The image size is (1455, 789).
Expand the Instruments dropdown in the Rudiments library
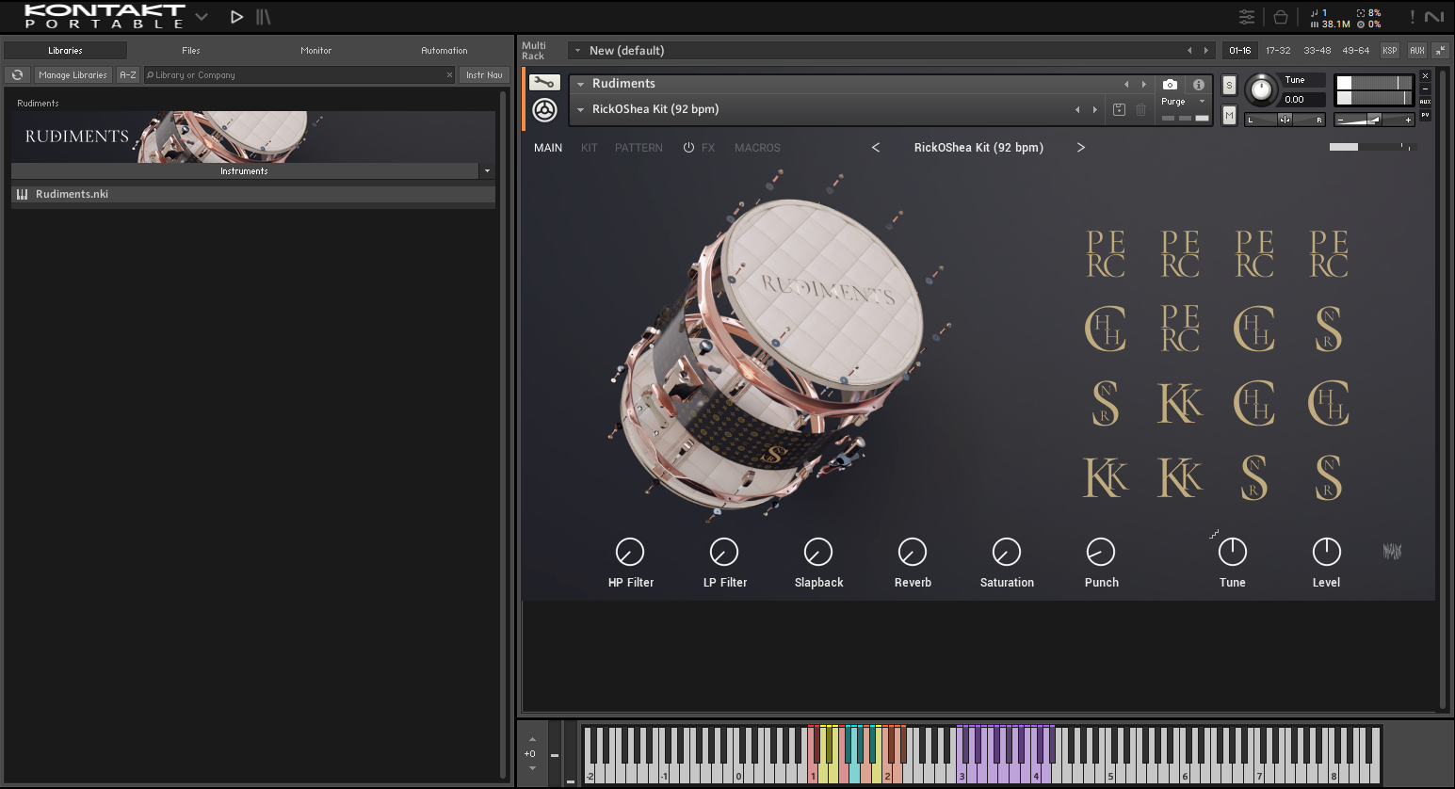[487, 171]
